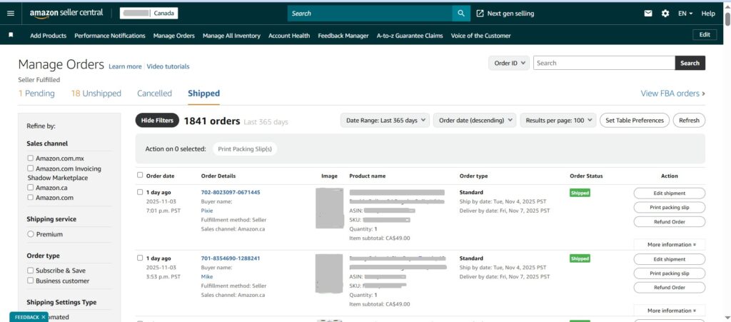Open Video tutorials link
The height and width of the screenshot is (322, 731).
168,66
